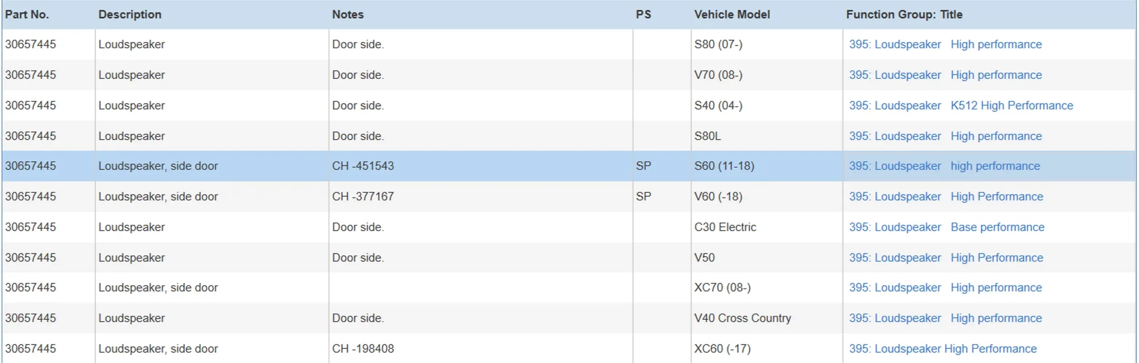Select the C30 Electric vehicle model cell
The image size is (1139, 363).
pyautogui.click(x=725, y=227)
